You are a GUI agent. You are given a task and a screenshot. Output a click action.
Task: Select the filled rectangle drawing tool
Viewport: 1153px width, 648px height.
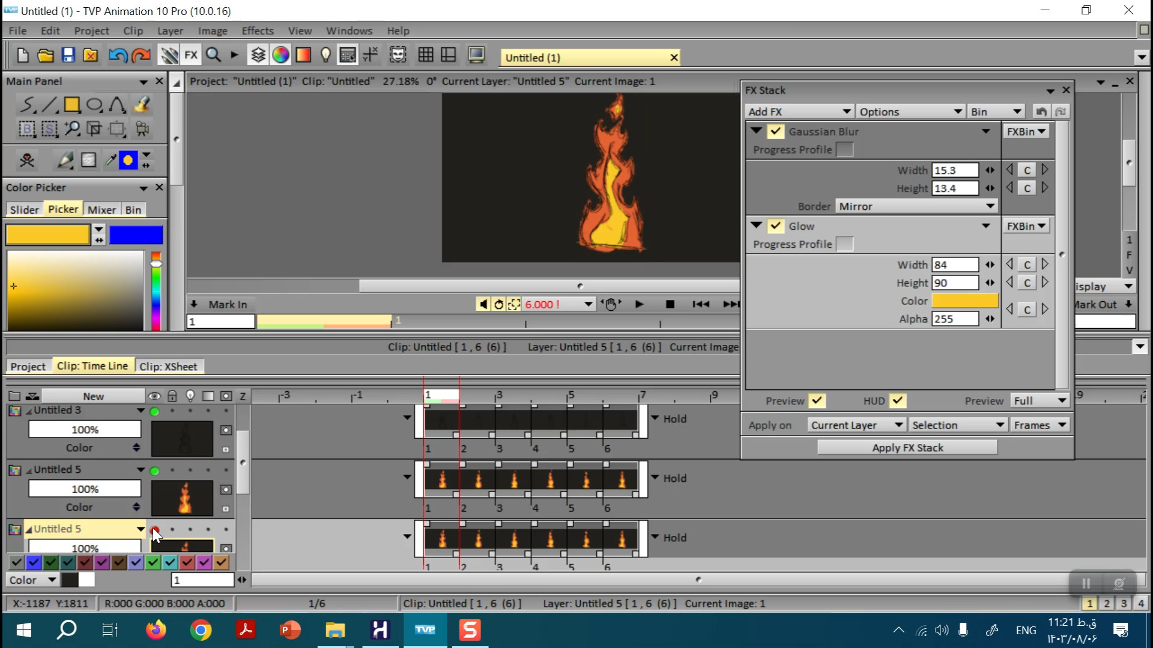click(71, 105)
